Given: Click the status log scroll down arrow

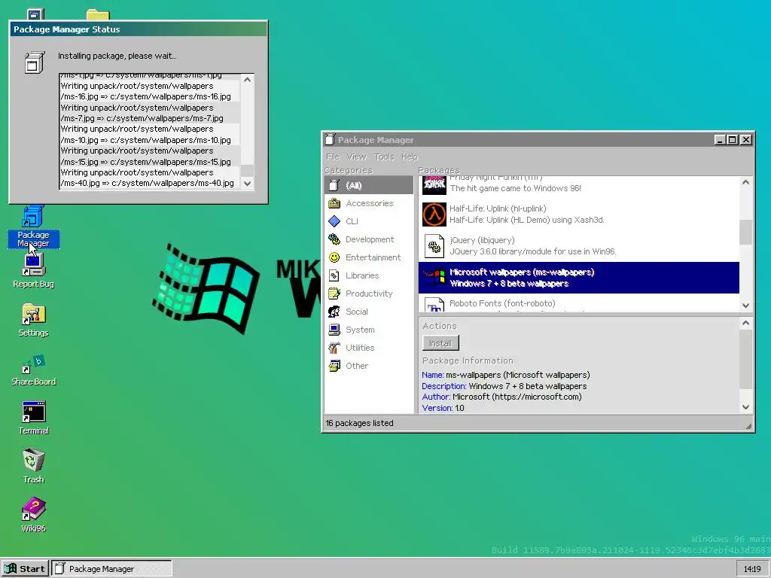Looking at the screenshot, I should click(247, 184).
